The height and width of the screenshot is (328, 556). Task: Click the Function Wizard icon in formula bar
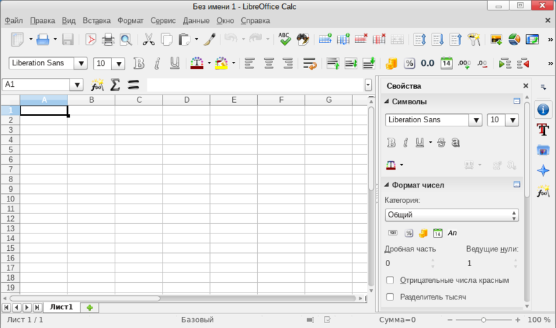point(97,85)
